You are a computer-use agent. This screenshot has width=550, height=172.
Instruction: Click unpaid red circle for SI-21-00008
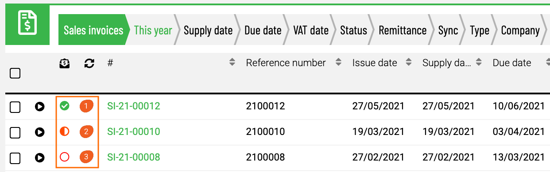[x=65, y=157]
